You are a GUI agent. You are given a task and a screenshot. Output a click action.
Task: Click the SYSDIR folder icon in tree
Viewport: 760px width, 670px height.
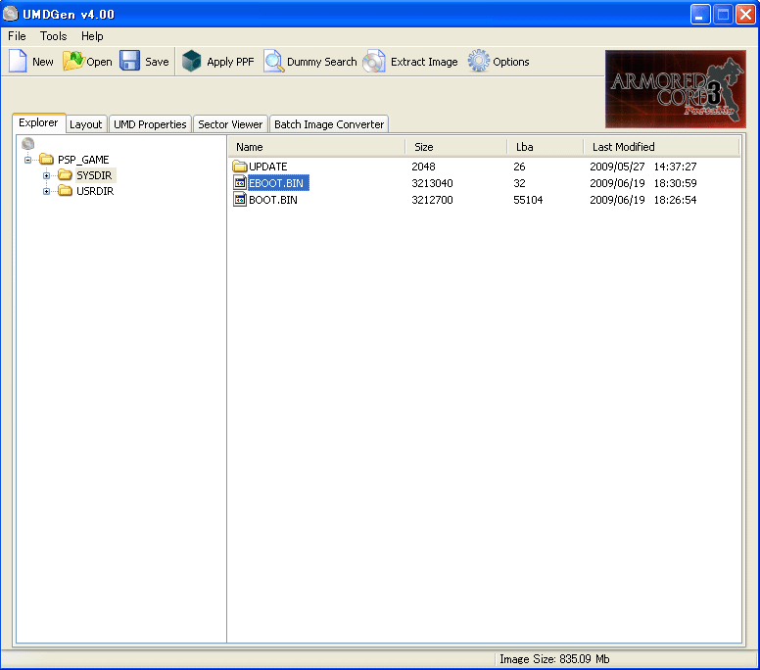point(65,175)
